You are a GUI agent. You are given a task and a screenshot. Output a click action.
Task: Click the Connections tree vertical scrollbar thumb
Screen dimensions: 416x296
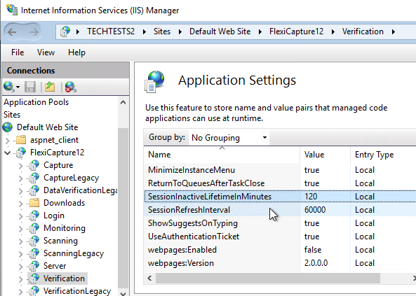coord(123,208)
